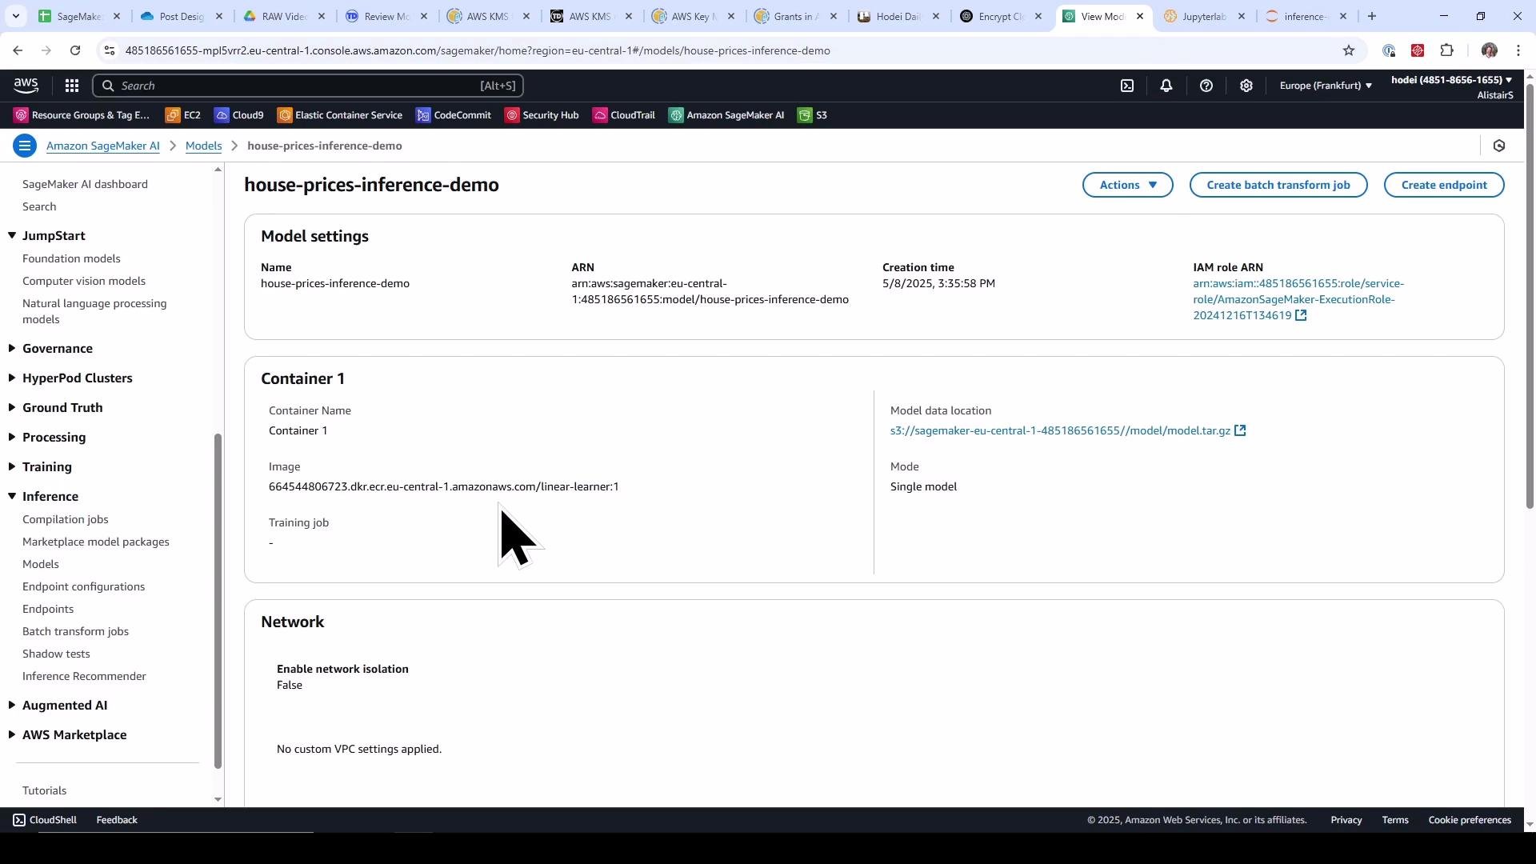
Task: Open the hodei account menu
Action: coord(1452,86)
